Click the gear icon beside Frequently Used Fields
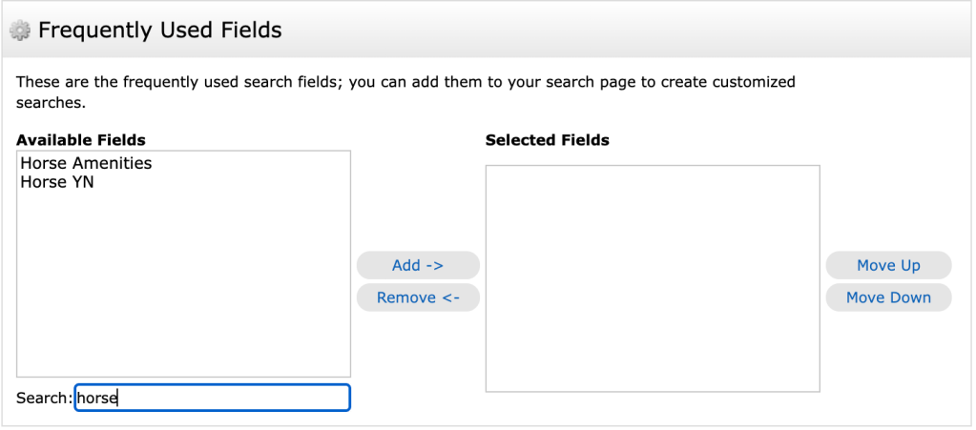The width and height of the screenshot is (976, 430). pos(20,31)
